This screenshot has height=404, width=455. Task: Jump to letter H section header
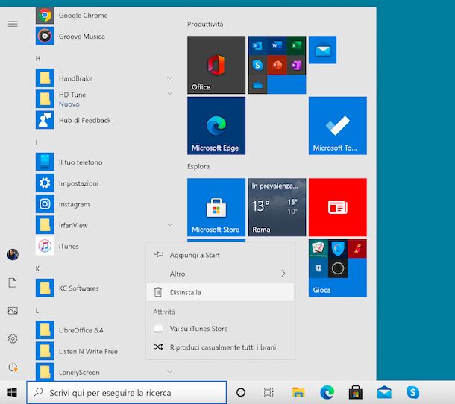tap(38, 59)
